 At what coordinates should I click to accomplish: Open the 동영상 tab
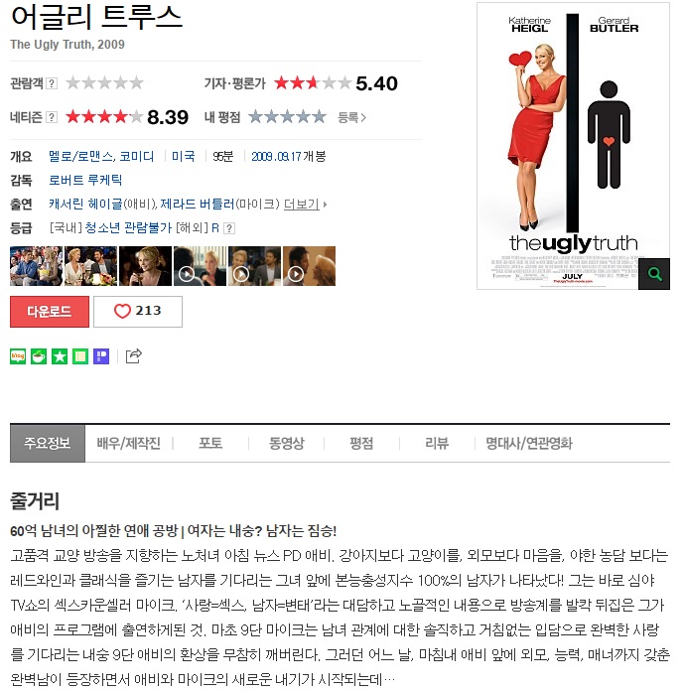pyautogui.click(x=286, y=443)
